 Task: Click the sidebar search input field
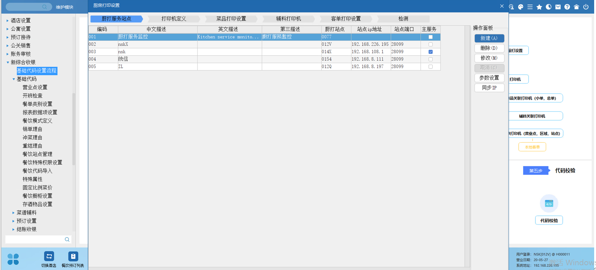click(x=35, y=240)
